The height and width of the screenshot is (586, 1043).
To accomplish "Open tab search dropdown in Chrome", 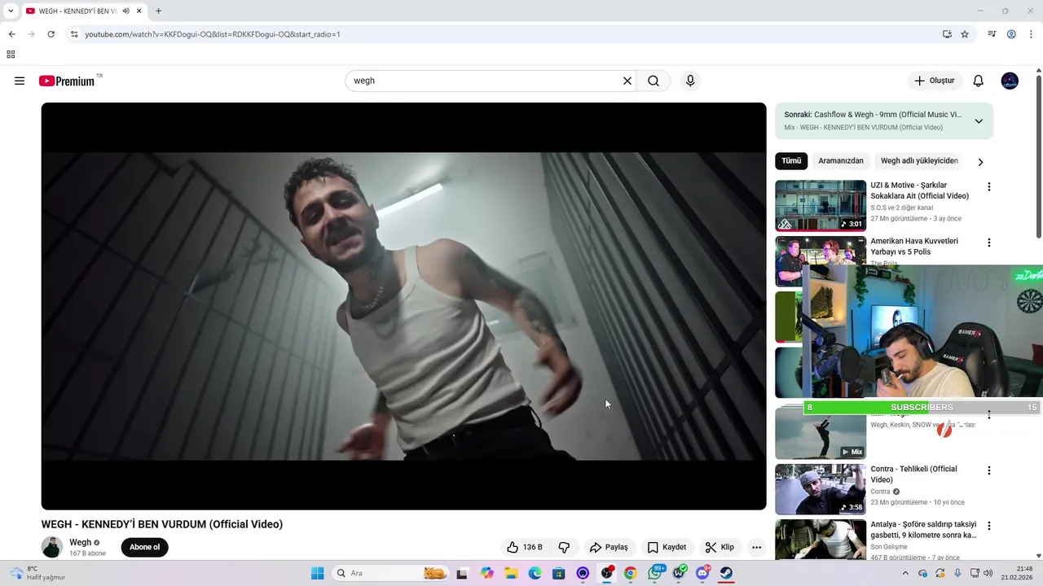I will click(11, 11).
